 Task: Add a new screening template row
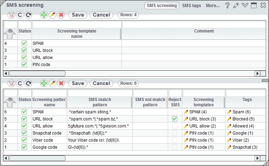pos(44,15)
